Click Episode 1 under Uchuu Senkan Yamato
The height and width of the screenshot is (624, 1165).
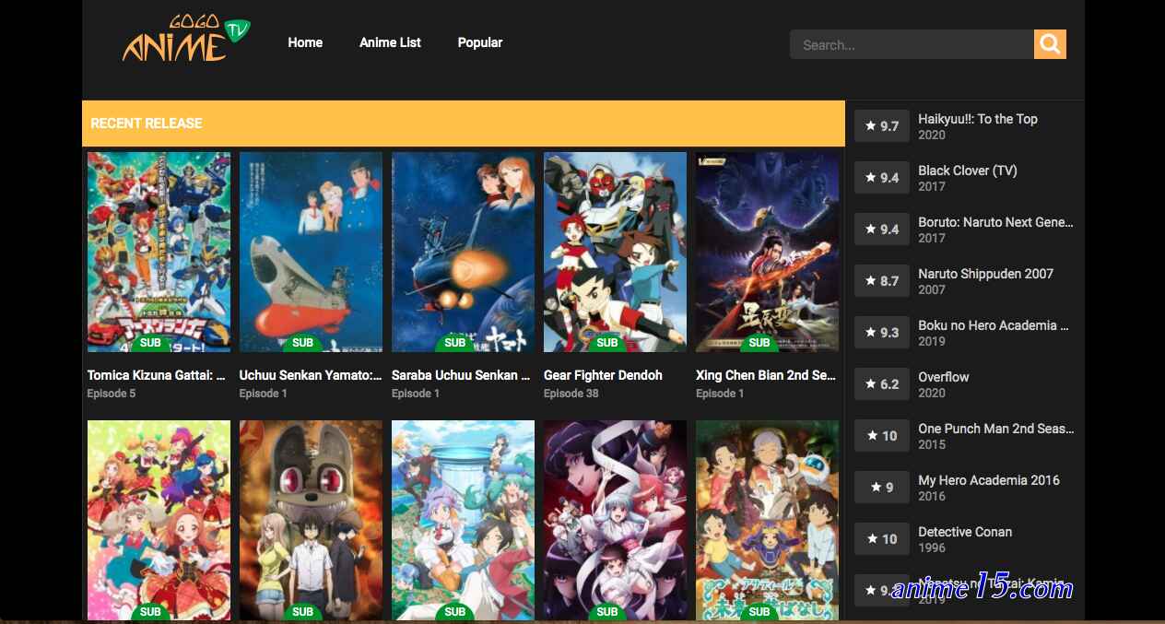coord(264,394)
